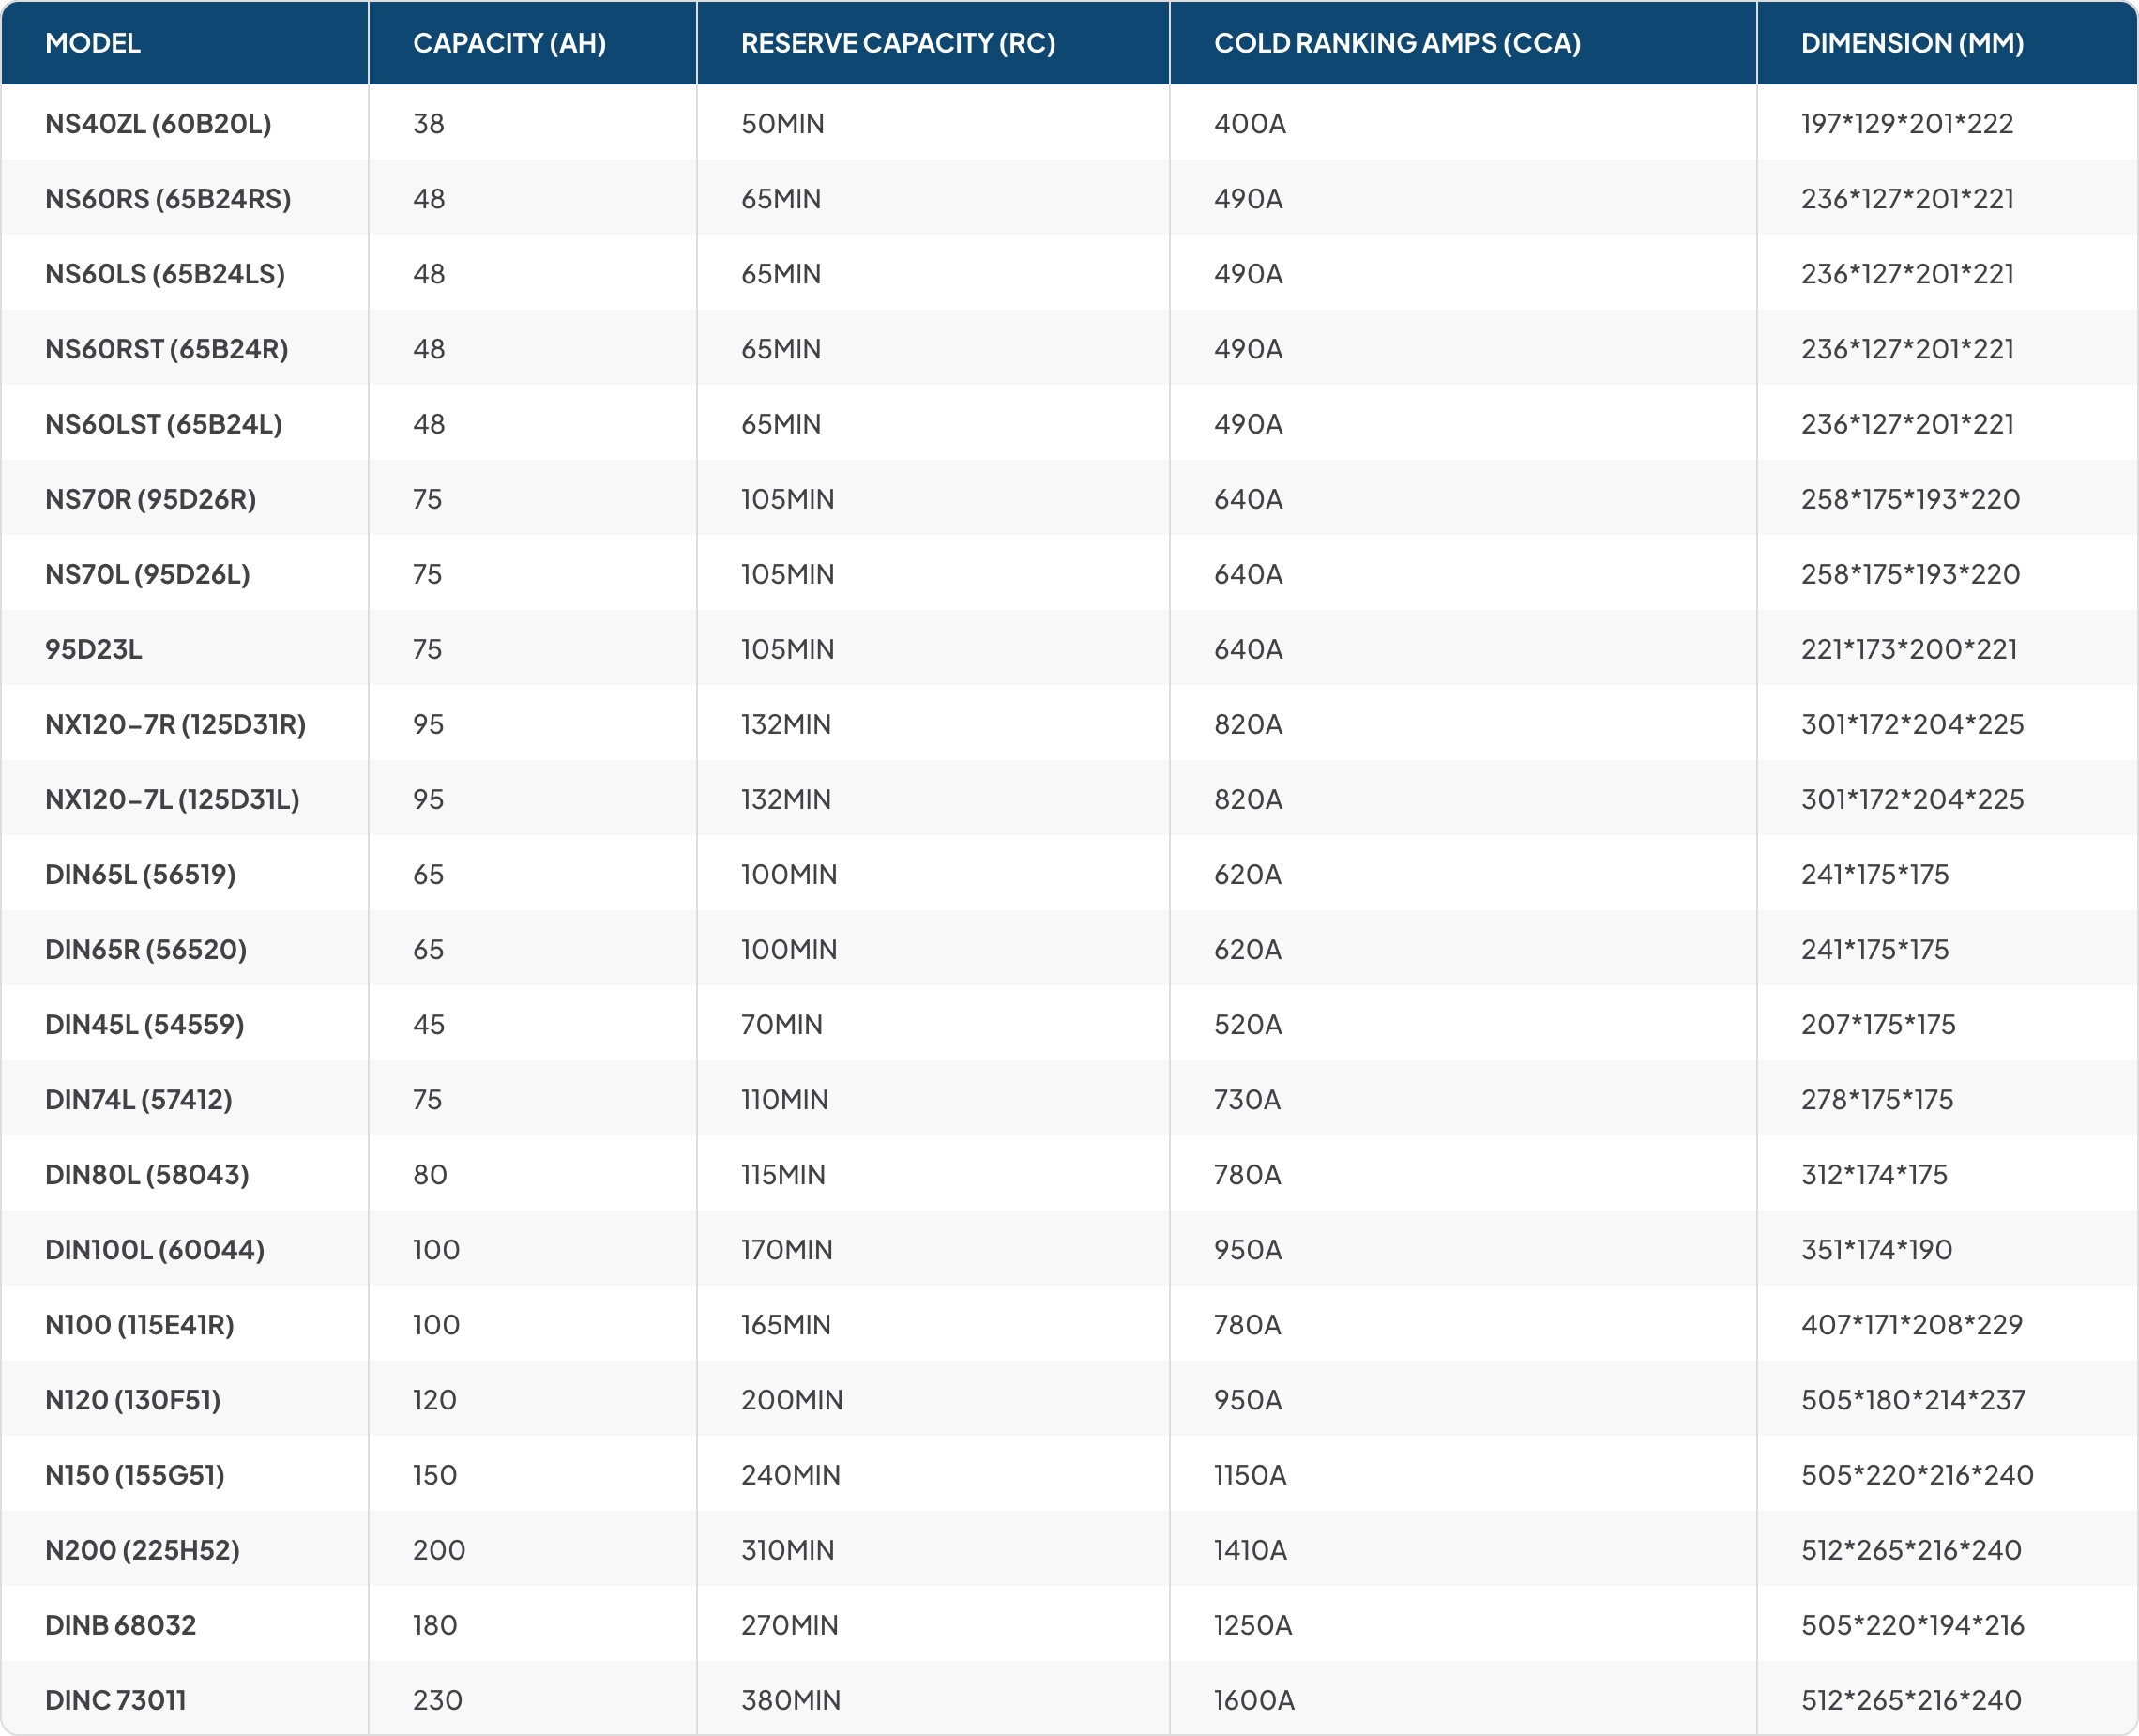Select the N150 (155G51) model cell
Viewport: 2139px width, 1736px height.
pos(134,1474)
